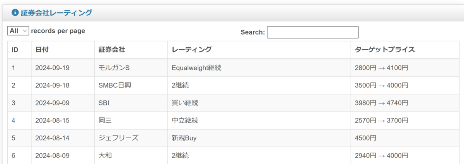The height and width of the screenshot is (164, 464).
Task: Select the 新規Buy cell
Action: [x=259, y=138]
